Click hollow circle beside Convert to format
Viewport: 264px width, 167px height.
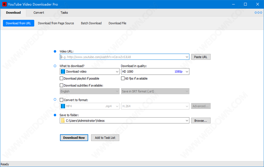(x=55, y=100)
